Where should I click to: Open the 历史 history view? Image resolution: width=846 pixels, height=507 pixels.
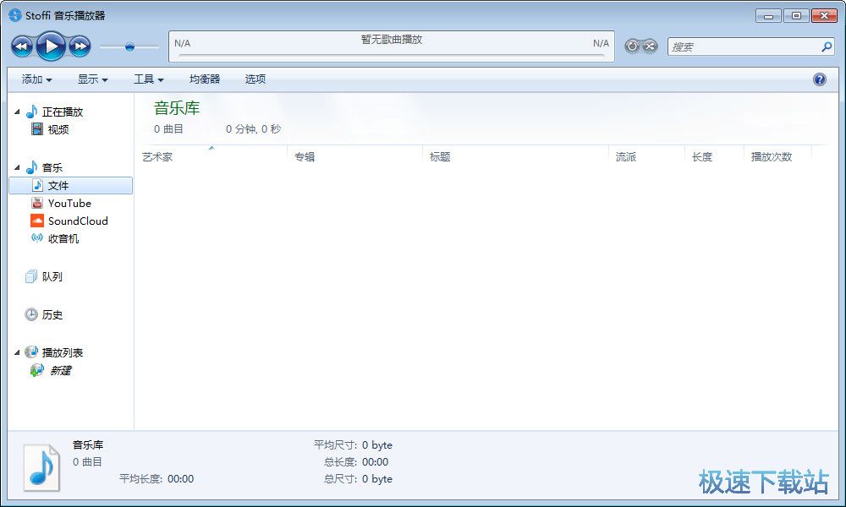pyautogui.click(x=52, y=314)
